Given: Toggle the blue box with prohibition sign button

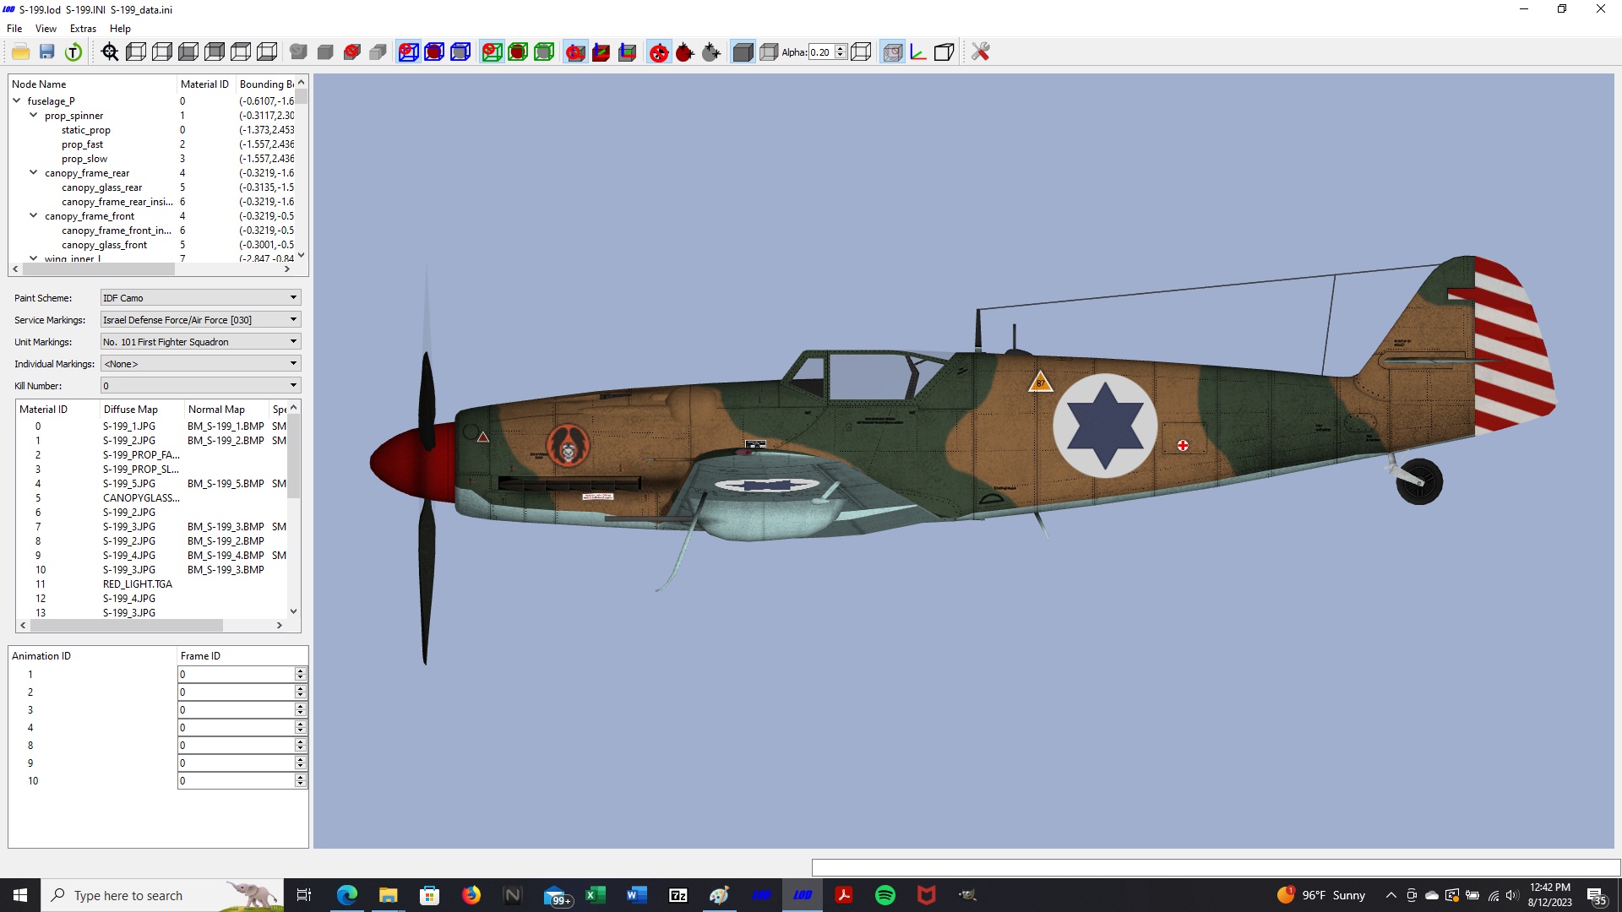Looking at the screenshot, I should [408, 52].
